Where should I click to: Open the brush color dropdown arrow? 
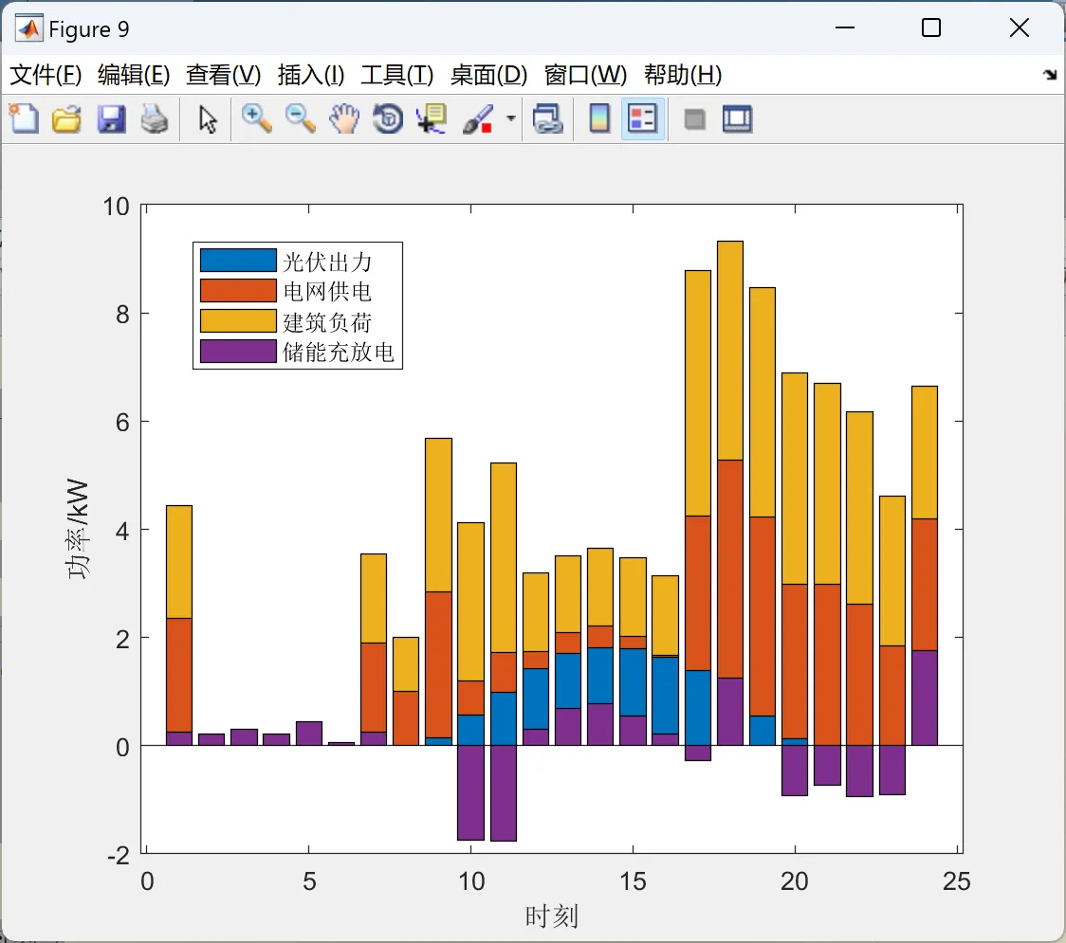(511, 118)
